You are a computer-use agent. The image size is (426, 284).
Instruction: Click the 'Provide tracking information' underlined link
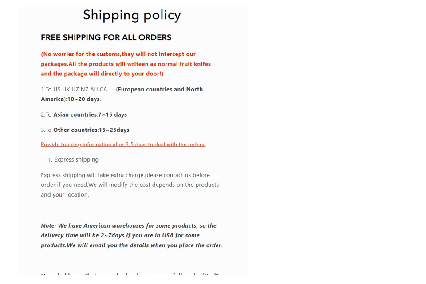[x=123, y=145]
